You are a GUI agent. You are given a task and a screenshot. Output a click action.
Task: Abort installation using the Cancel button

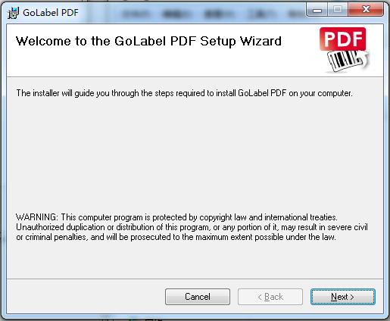[x=198, y=297]
